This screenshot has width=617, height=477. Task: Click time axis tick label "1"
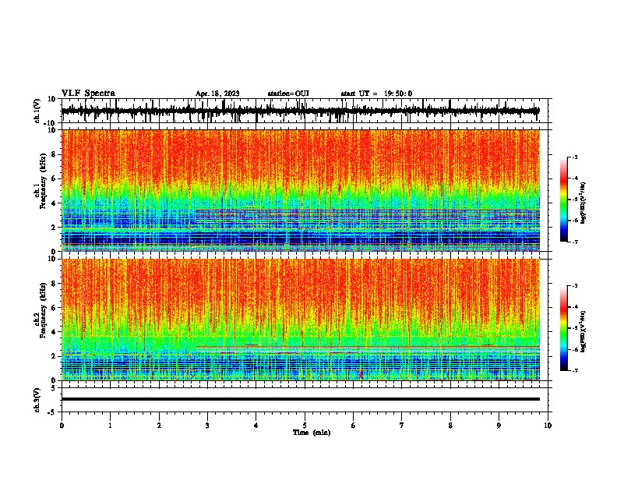110,426
